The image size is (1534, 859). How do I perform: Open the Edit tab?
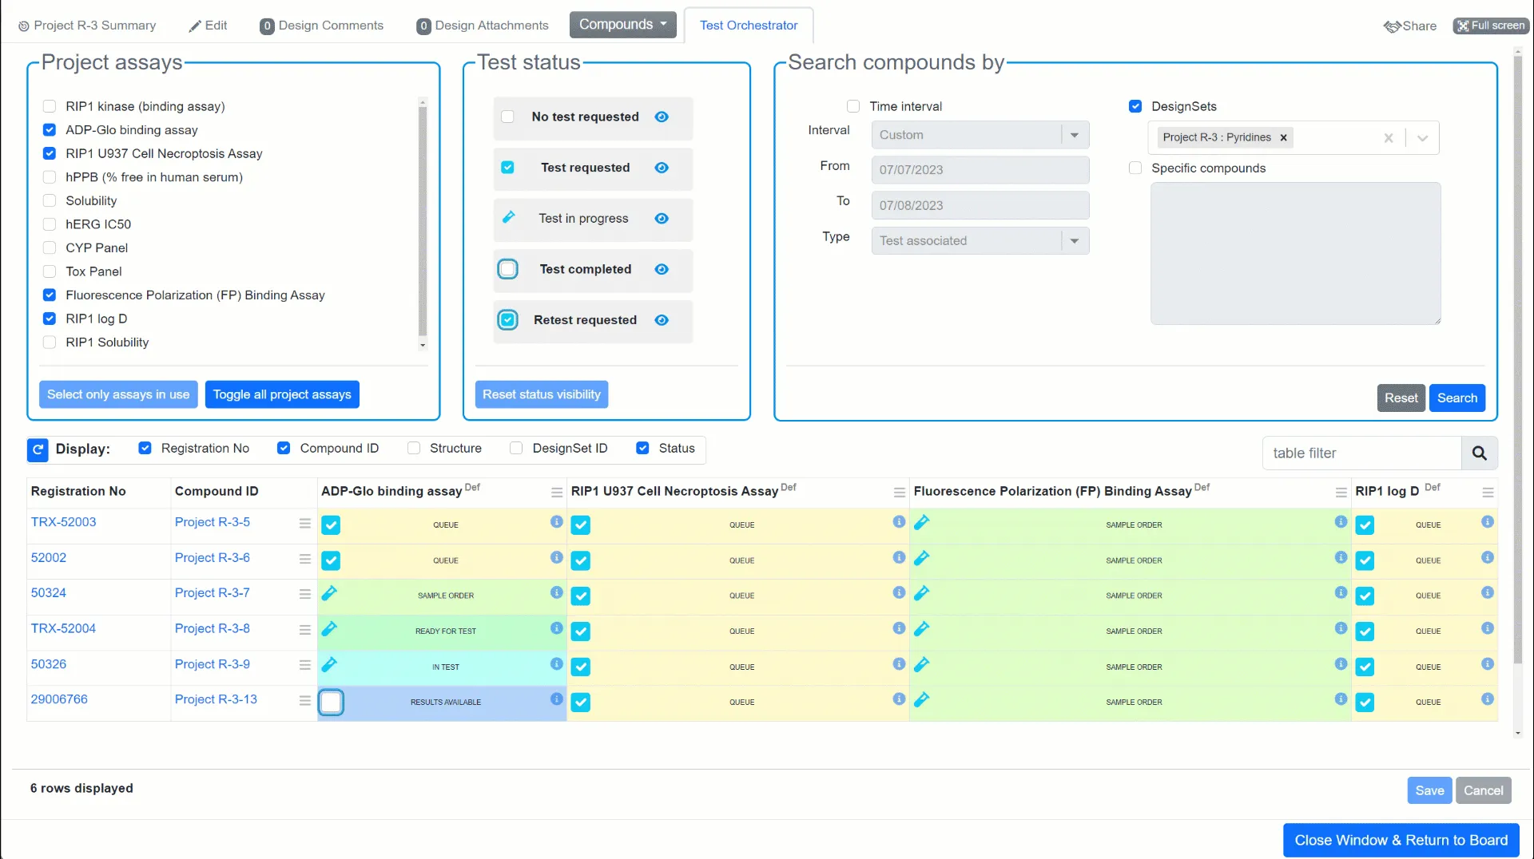pos(208,26)
